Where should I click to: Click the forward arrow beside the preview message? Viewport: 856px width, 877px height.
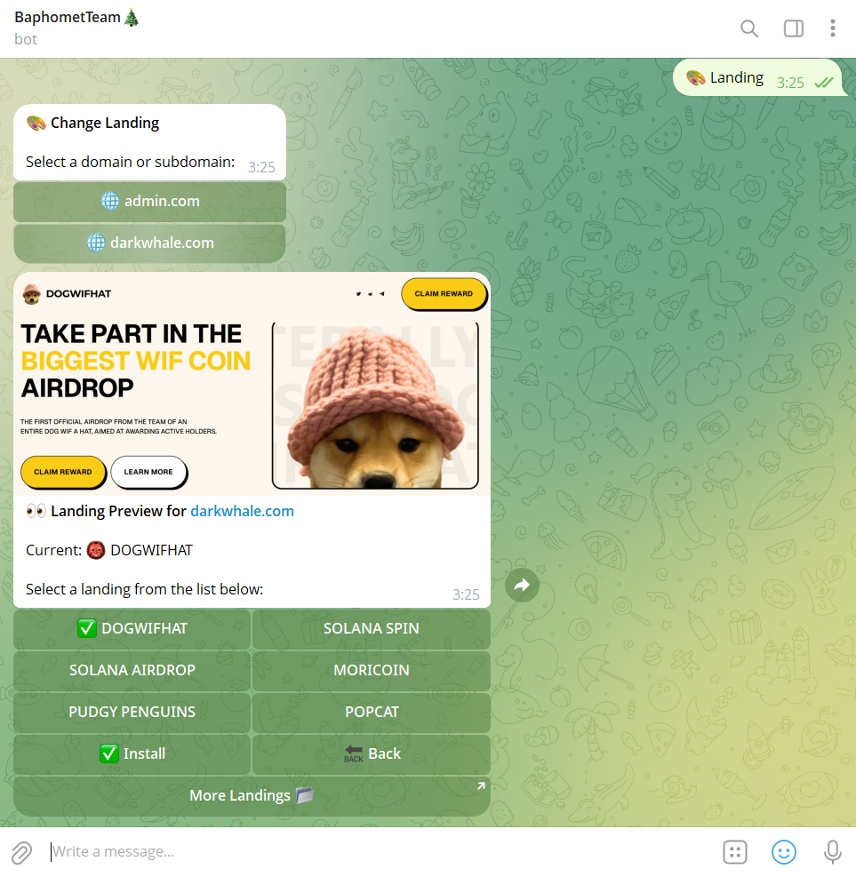pos(522,585)
